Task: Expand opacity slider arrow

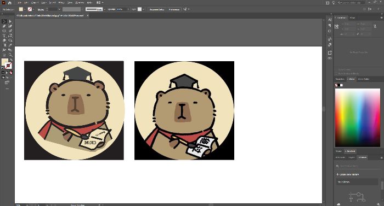Action: pos(128,9)
